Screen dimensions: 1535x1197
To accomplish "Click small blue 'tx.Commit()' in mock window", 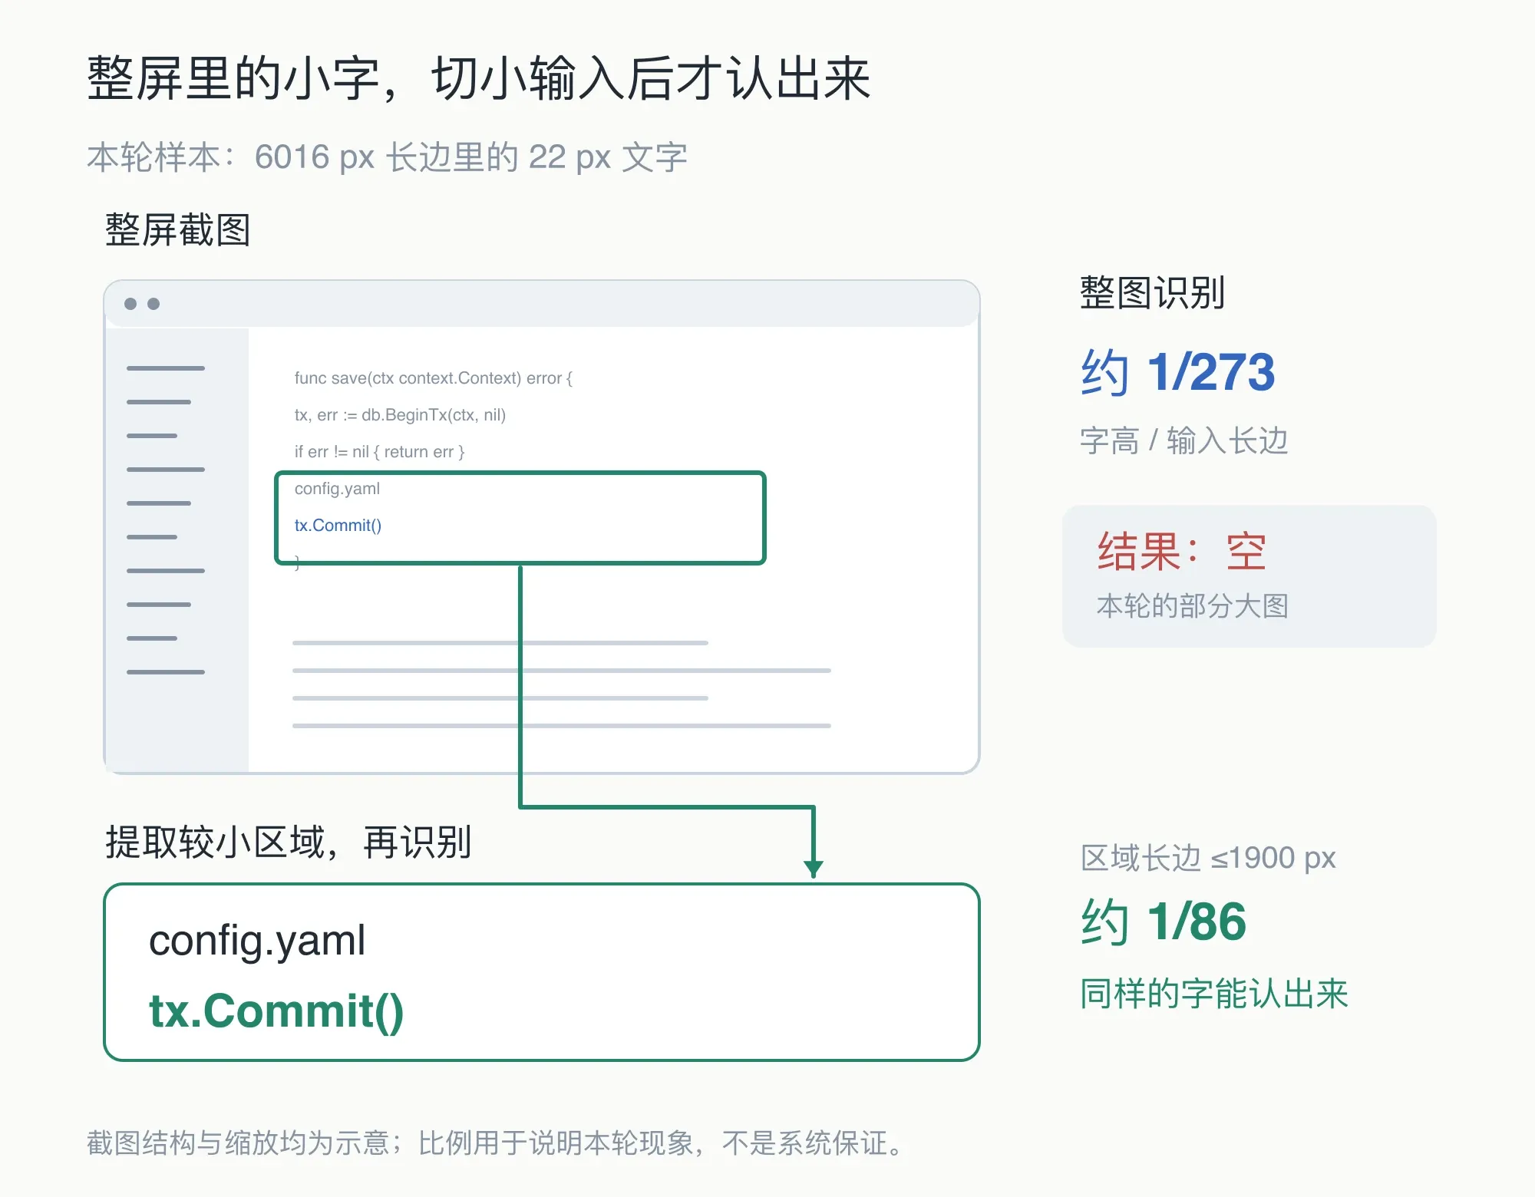I will click(x=338, y=526).
